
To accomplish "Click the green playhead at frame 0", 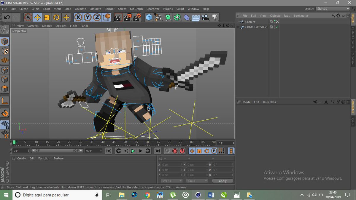I will click(x=14, y=142).
